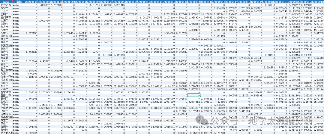Select the city name cell 东莞市
Screen dimensions: 324x134
[6, 30]
